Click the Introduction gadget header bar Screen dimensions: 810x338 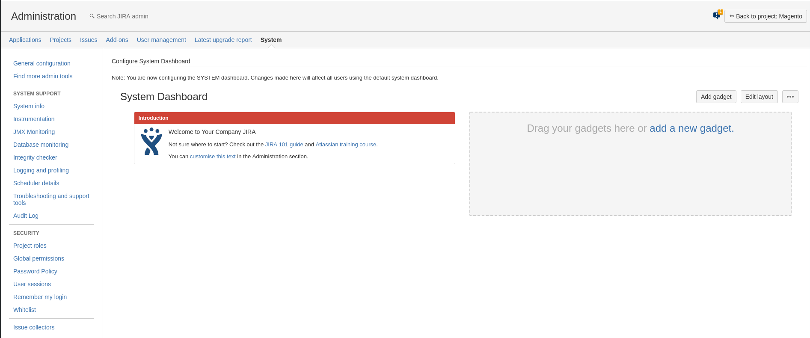[x=294, y=118]
